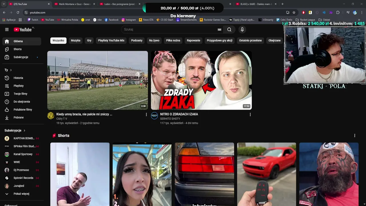The height and width of the screenshot is (206, 366).
Task: Open the YouTube hamburger guide menu
Action: [7, 29]
